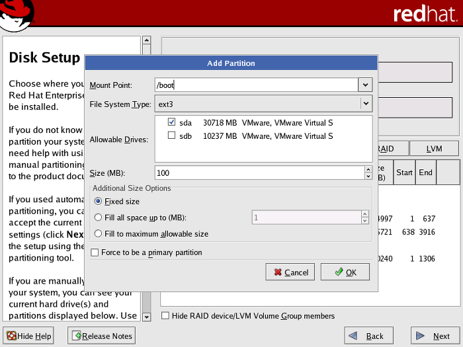Viewport: 463px width, 347px height.
Task: Increment the Fill all space spinner
Action: [x=365, y=214]
